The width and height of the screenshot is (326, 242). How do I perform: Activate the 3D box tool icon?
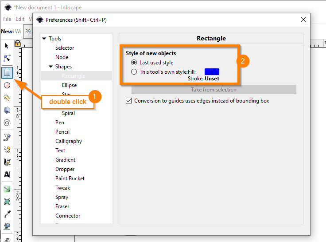pyautogui.click(x=7, y=110)
